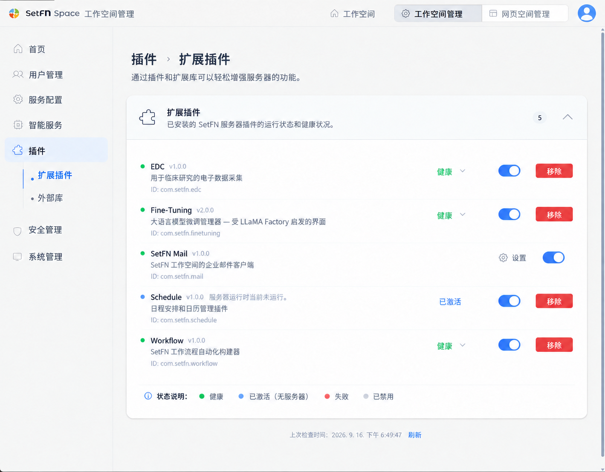The image size is (605, 472).
Task: Click the info icon next to 状态说明
Action: pyautogui.click(x=148, y=396)
